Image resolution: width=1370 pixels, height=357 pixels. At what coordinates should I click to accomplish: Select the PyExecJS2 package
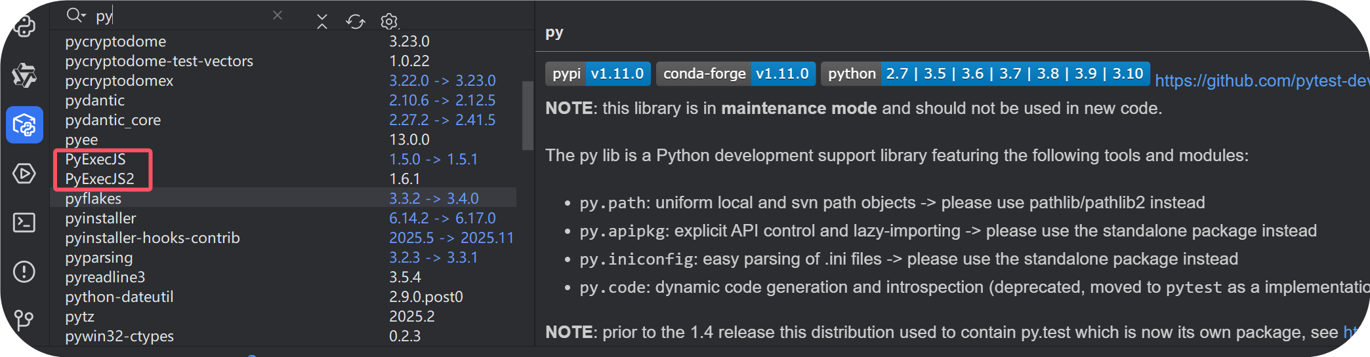pyautogui.click(x=100, y=179)
